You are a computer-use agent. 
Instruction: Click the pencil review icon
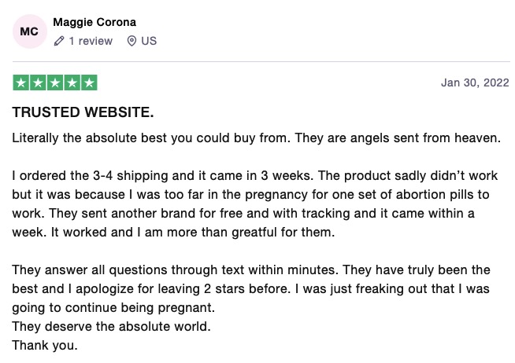tap(59, 41)
